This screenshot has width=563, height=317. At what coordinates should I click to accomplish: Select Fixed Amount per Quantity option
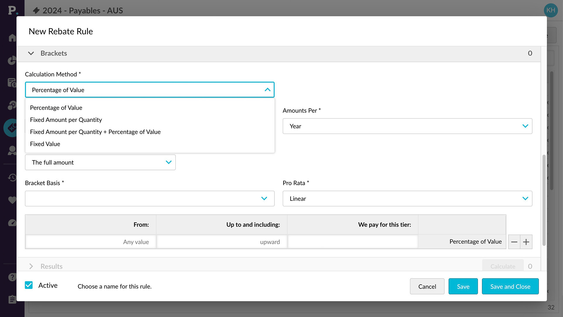[x=66, y=120]
